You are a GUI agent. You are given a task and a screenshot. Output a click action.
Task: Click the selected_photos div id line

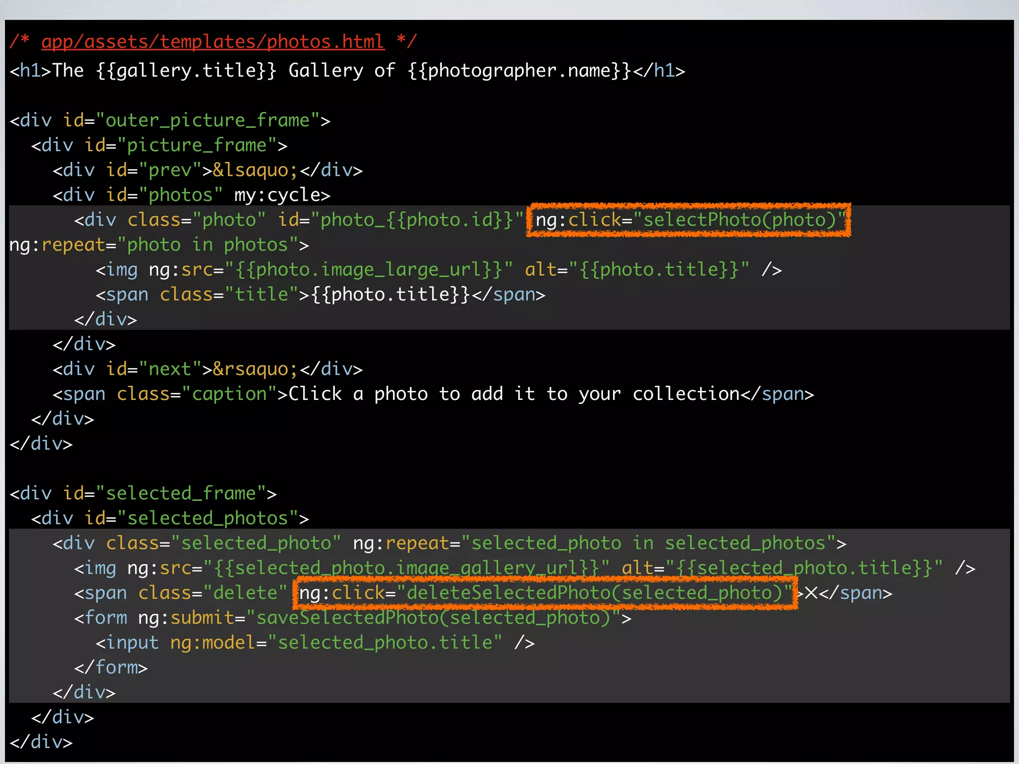(x=170, y=518)
